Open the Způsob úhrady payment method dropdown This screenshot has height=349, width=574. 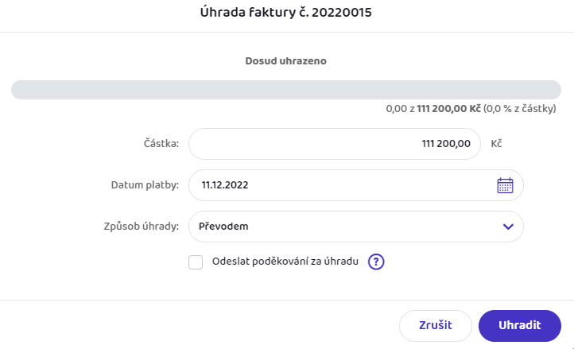[x=356, y=227]
